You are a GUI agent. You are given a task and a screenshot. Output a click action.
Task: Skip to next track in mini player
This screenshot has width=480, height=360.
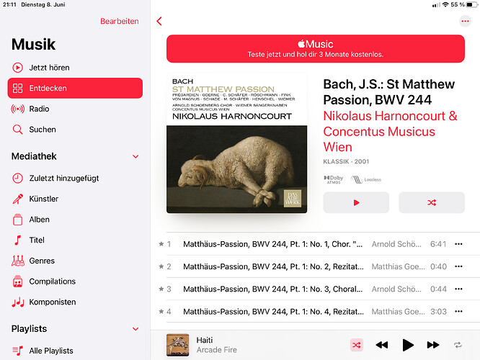click(432, 345)
